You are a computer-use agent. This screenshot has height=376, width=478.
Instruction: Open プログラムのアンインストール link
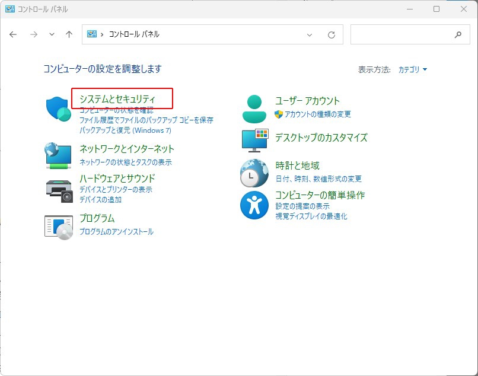(x=116, y=232)
